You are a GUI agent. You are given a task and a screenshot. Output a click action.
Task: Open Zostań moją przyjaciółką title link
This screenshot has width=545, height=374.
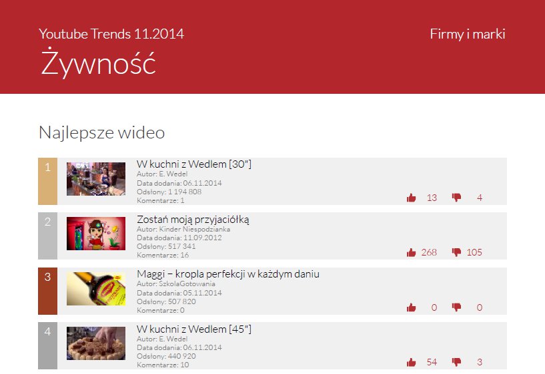tap(193, 219)
